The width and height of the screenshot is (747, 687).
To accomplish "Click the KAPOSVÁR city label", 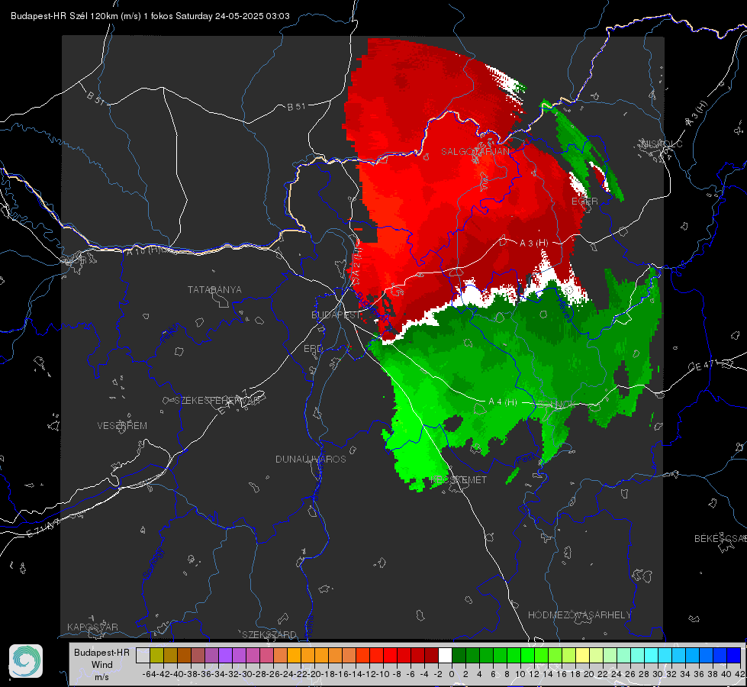I will pos(92,627).
